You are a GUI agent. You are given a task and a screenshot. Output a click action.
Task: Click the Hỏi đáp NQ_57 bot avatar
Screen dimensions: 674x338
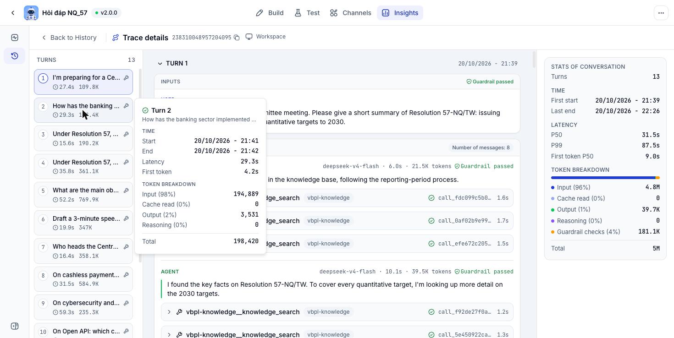click(31, 13)
